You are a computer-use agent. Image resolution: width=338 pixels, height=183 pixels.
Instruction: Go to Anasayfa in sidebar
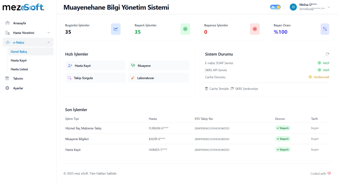[x=19, y=23]
